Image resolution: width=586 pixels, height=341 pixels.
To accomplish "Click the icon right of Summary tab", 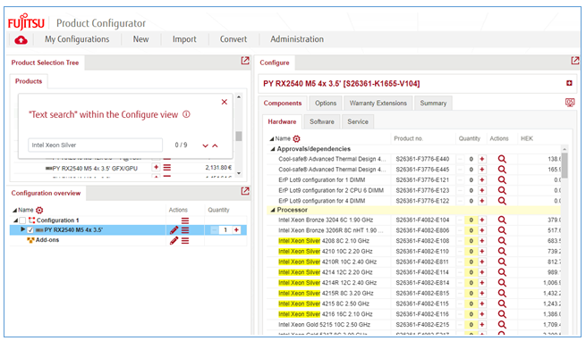I will [570, 103].
